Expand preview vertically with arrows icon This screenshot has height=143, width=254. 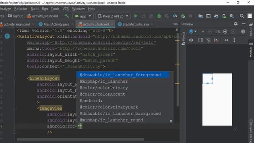[x=234, y=40]
